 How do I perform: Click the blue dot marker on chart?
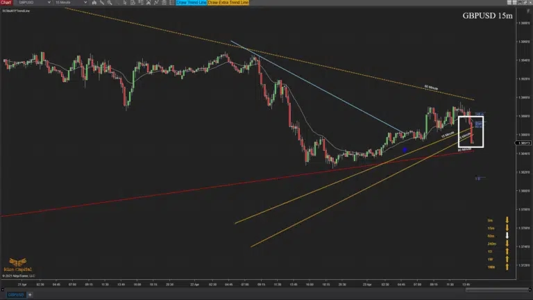pyautogui.click(x=405, y=149)
